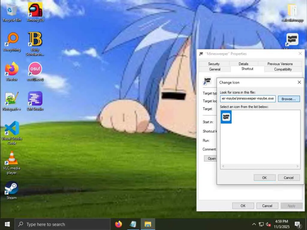
Task: Confirm the Change Icon dialog with OK
Action: 264,178
